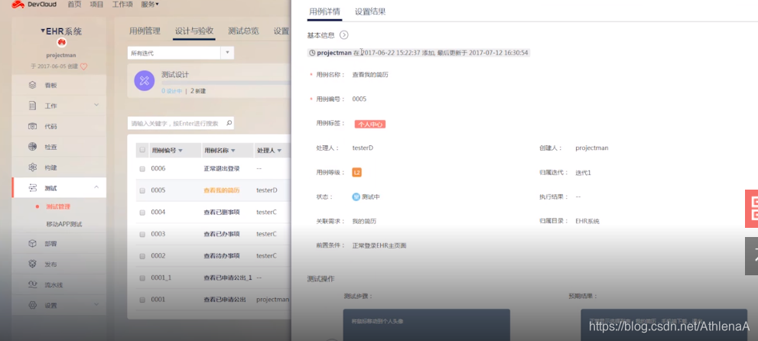Open the 发布 sidebar icon
This screenshot has width=758, height=341.
tap(32, 265)
